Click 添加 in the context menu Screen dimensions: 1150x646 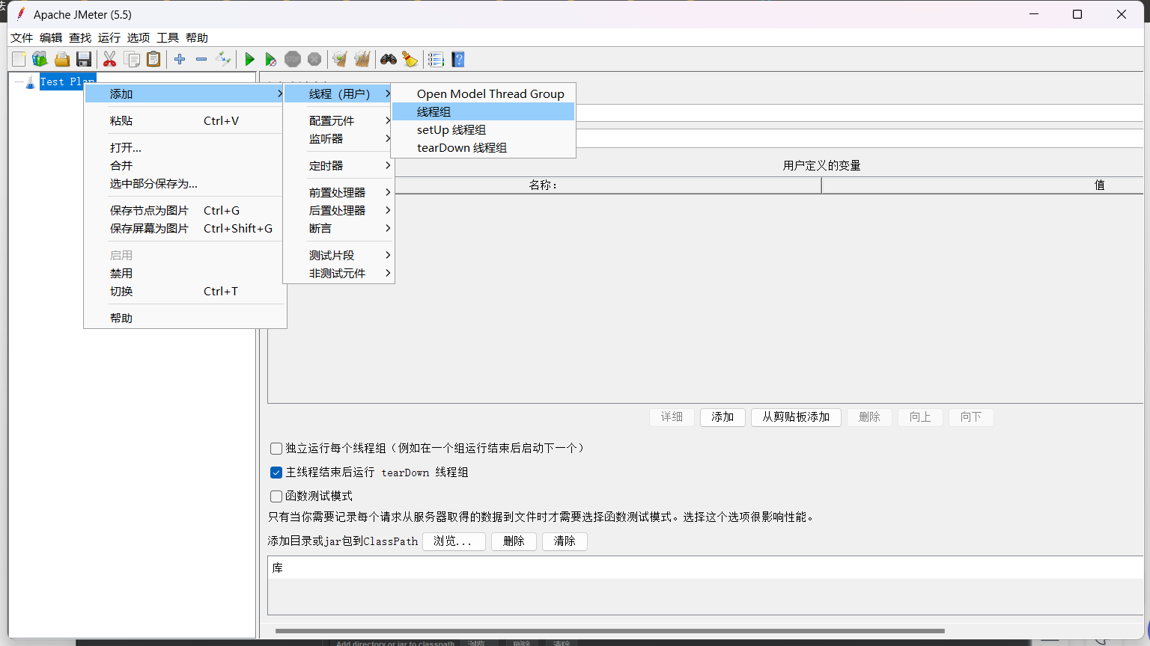185,93
